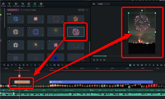This screenshot has width=165, height=99.
Task: Select the beige chrysanthemum firework sticker
Action: [x=16, y=32]
